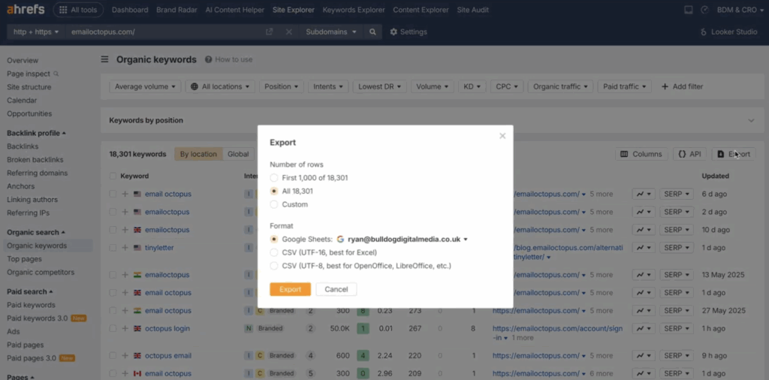Open Referring domains in sidebar
769x380 pixels.
tap(38, 173)
